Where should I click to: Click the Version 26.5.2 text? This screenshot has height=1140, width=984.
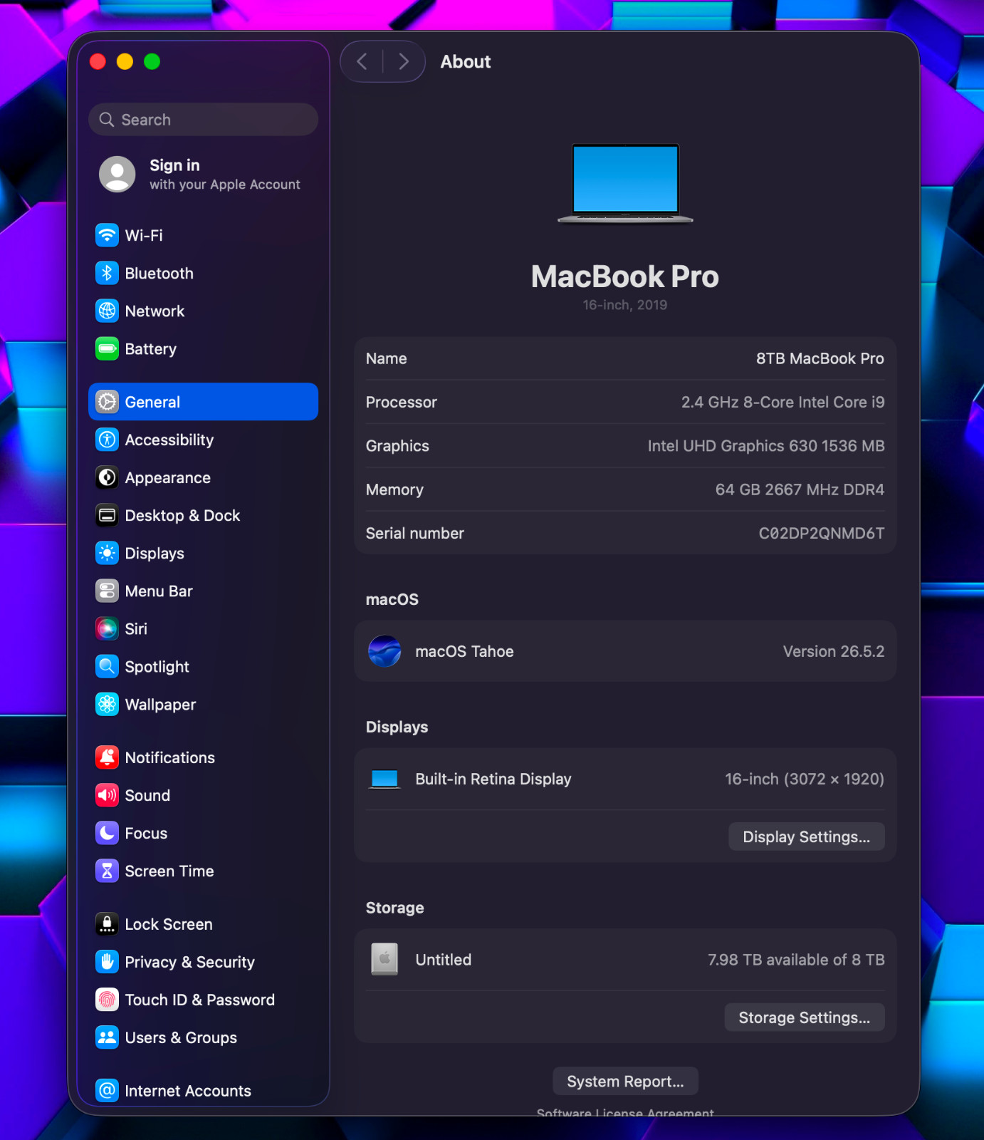834,651
